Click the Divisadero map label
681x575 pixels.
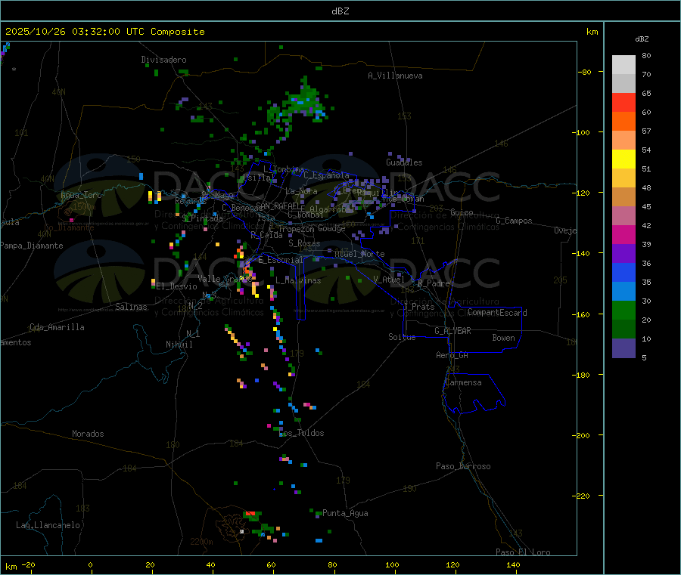pyautogui.click(x=163, y=60)
